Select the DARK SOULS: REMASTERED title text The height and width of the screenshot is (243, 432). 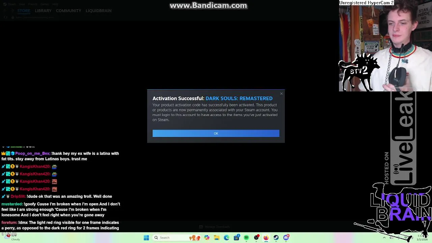pos(239,99)
